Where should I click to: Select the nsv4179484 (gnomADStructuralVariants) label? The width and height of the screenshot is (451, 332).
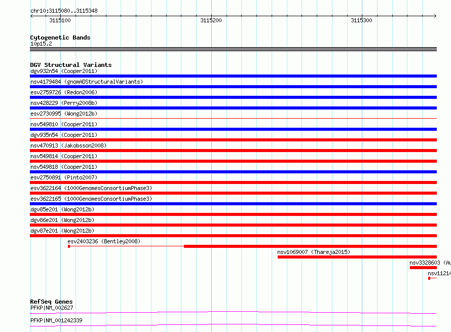tap(87, 82)
